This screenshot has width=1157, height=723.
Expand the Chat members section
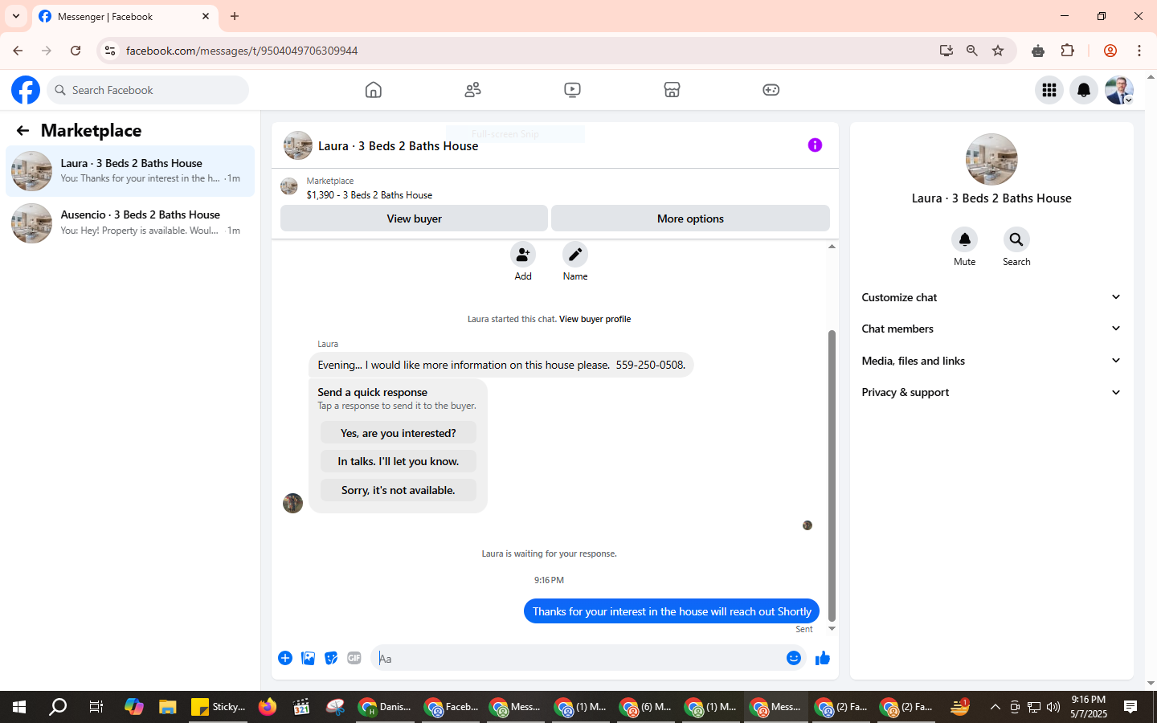[991, 329]
